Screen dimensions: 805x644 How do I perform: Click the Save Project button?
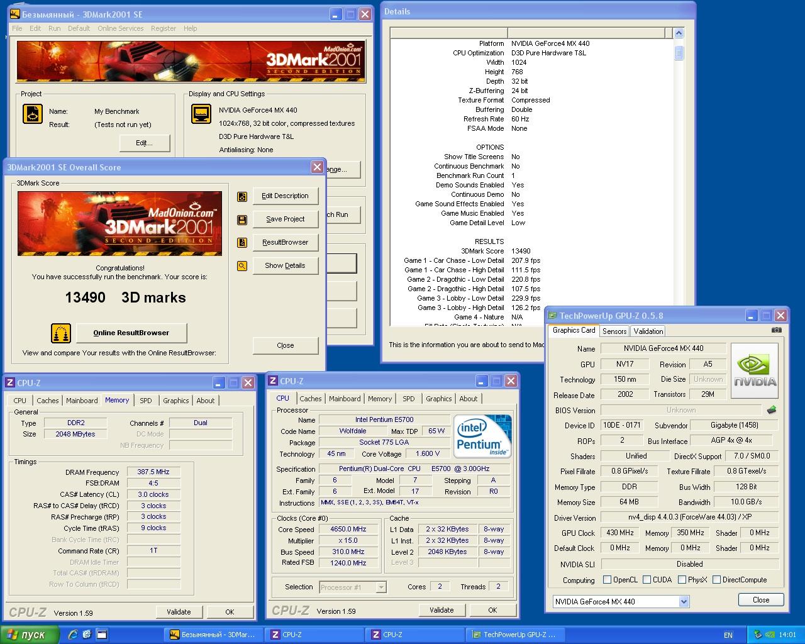click(286, 219)
